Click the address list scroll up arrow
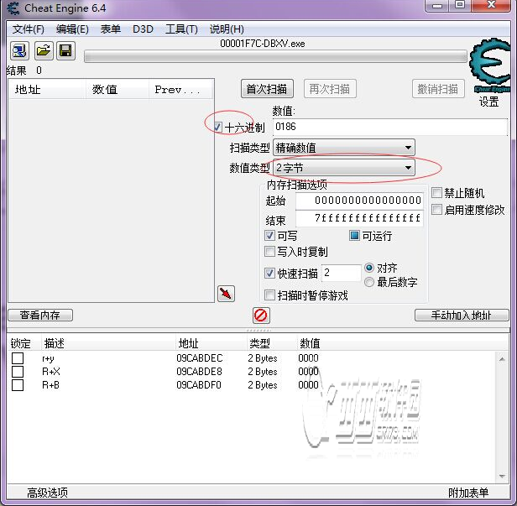This screenshot has width=517, height=506. tap(502, 359)
